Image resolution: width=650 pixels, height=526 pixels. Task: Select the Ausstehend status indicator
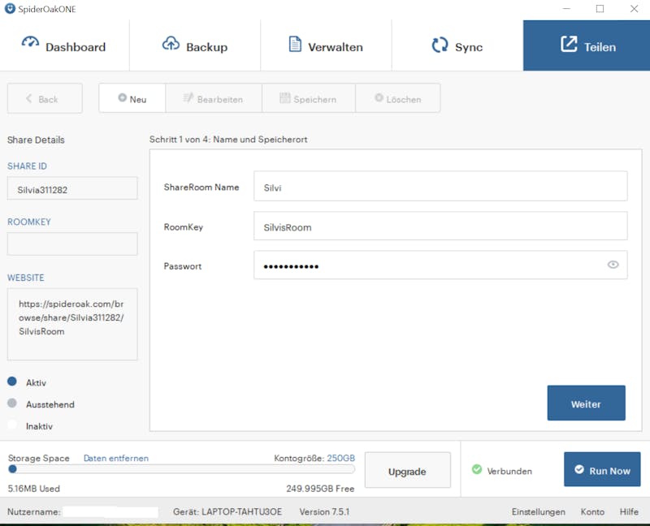click(12, 403)
